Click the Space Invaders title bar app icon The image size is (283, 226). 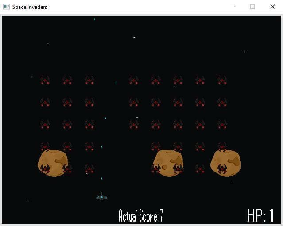pos(6,7)
